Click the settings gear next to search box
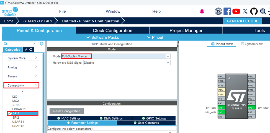 42,44
